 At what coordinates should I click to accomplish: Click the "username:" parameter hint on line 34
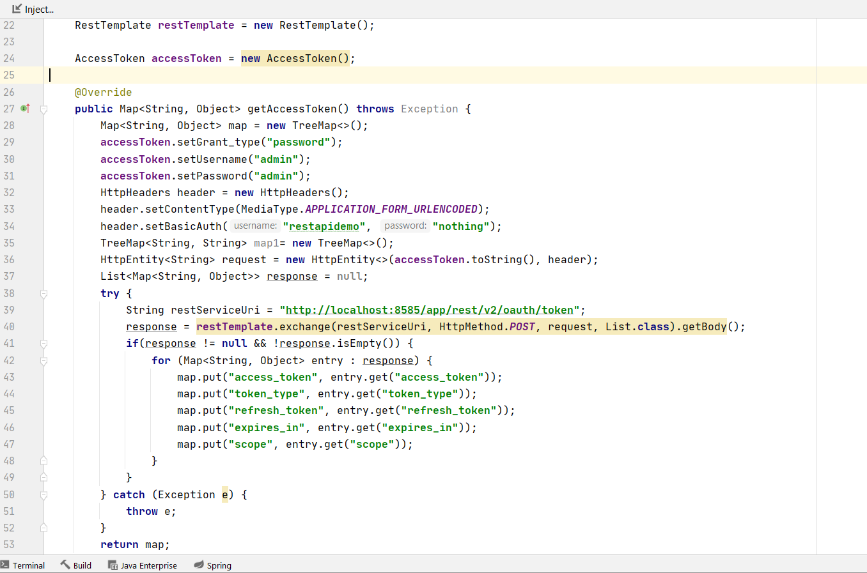pyautogui.click(x=255, y=225)
